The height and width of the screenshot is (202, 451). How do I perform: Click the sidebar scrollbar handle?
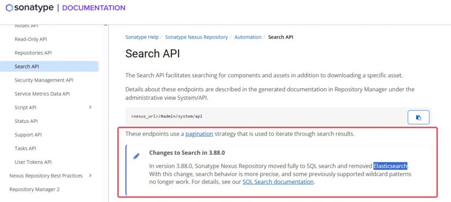coord(106,25)
